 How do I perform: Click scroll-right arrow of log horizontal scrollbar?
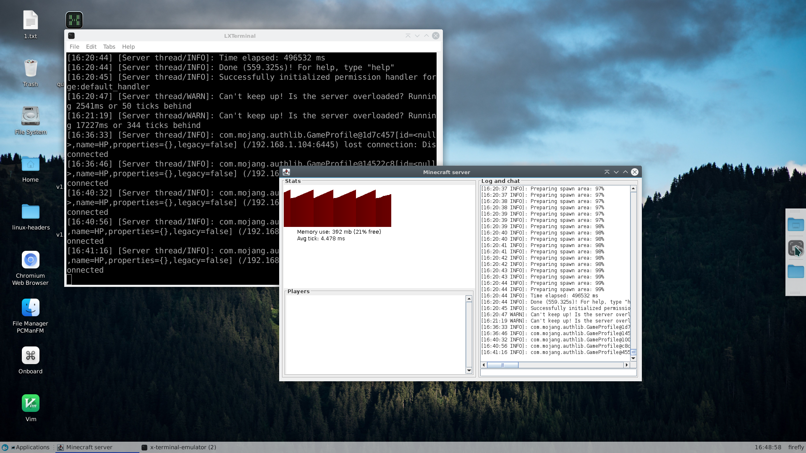[x=627, y=365]
